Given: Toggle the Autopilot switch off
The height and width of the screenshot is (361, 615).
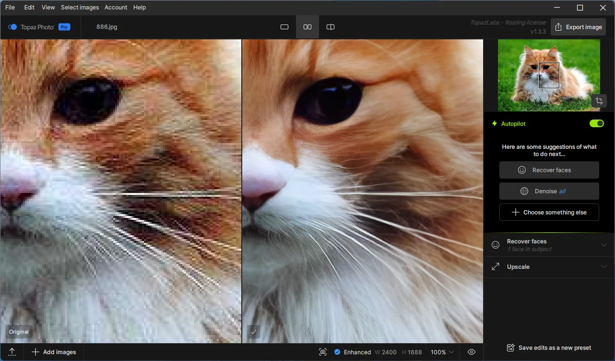Looking at the screenshot, I should (596, 124).
